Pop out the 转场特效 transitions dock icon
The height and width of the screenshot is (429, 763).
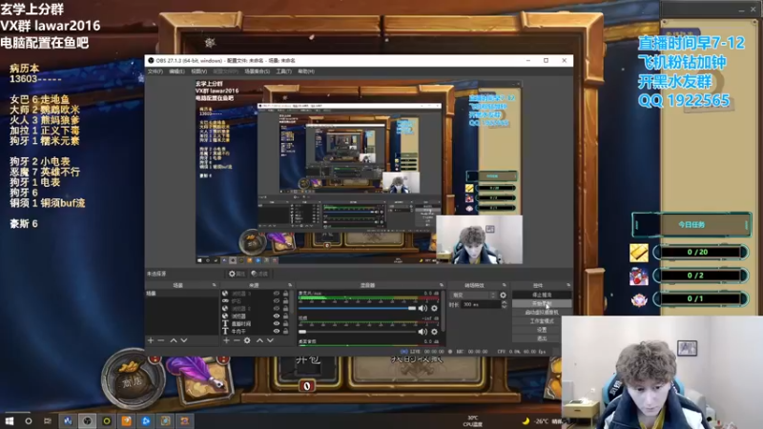point(505,285)
